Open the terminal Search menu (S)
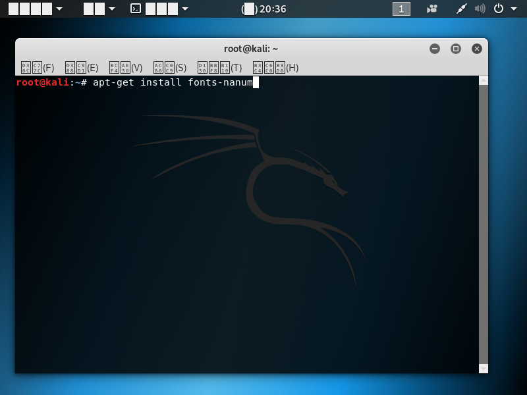The image size is (527, 395). pyautogui.click(x=170, y=68)
